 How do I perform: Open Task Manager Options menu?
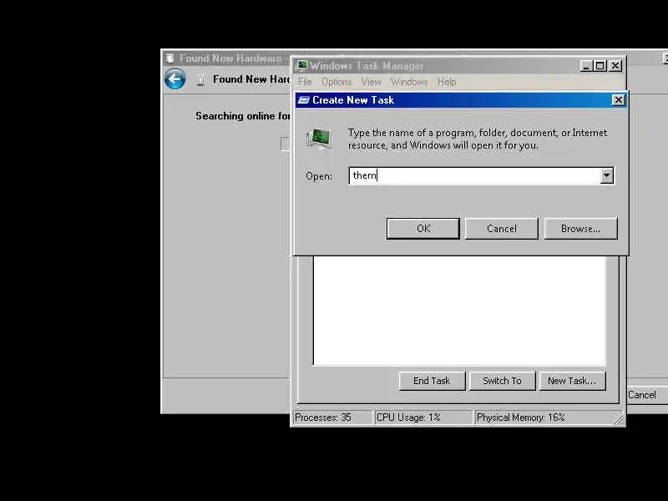click(337, 82)
